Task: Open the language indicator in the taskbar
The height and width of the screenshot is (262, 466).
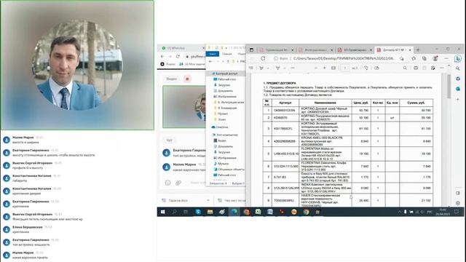Action: 430,212
